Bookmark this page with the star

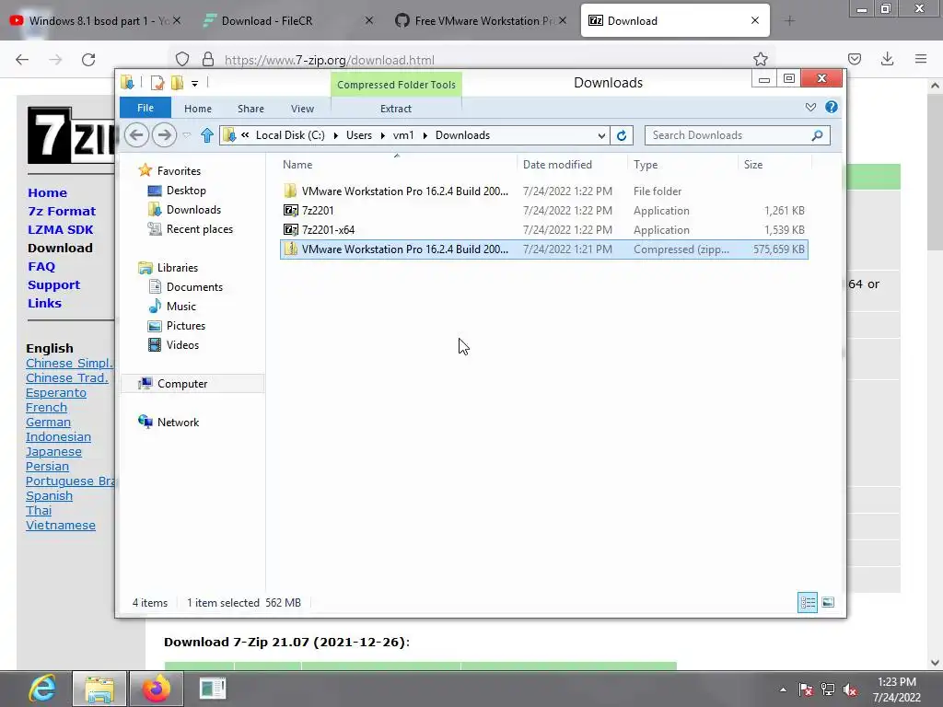(x=760, y=59)
